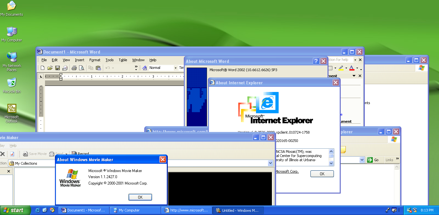Open the Format menu in Word
Screen dimensions: 439x215
pyautogui.click(x=95, y=60)
